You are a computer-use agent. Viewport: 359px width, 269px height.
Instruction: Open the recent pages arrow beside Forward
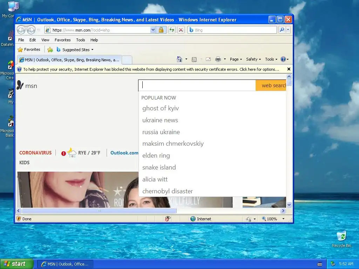pos(39,30)
